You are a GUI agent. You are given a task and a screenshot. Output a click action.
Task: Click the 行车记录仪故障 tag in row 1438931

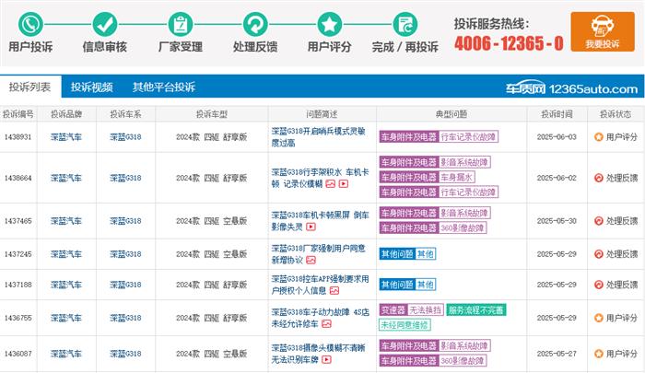pyautogui.click(x=468, y=136)
